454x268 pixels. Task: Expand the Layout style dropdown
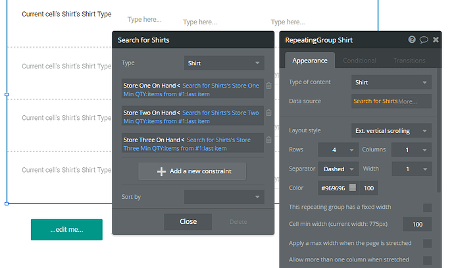coord(390,130)
